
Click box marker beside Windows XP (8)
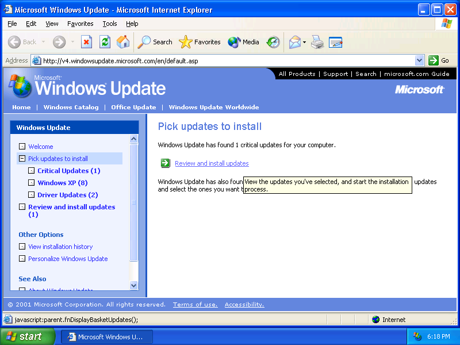(31, 182)
